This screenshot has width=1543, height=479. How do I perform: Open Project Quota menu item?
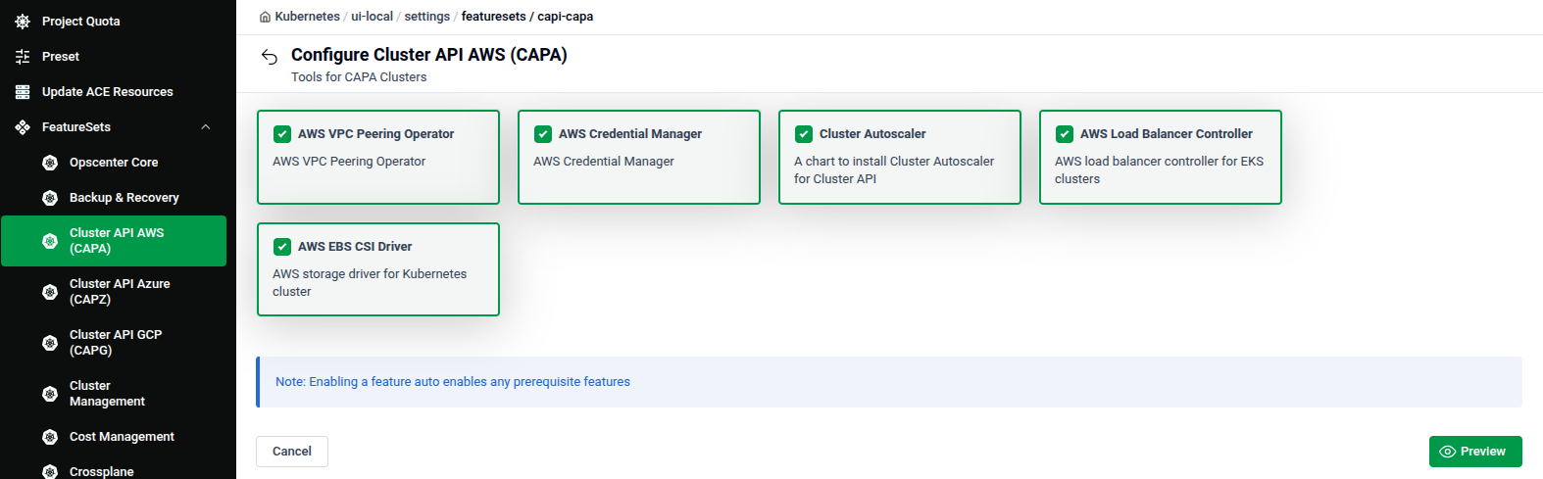114,21
